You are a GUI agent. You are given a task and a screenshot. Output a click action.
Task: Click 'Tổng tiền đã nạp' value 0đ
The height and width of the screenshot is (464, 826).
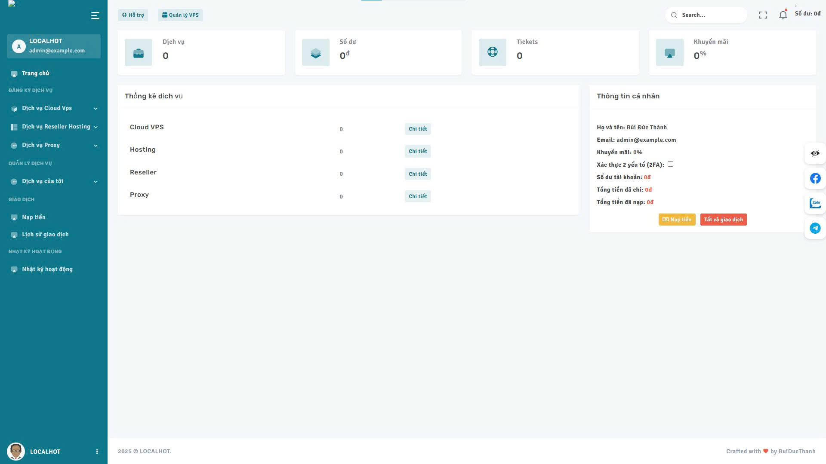click(x=650, y=202)
